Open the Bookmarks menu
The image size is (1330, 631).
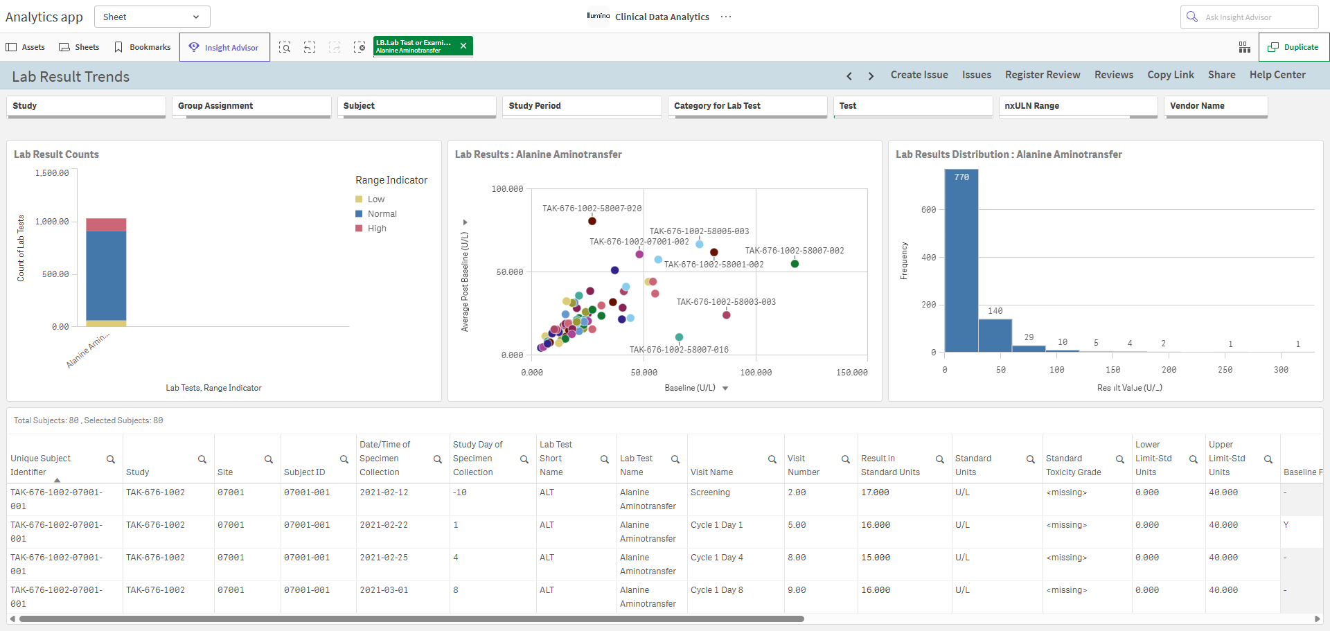pos(143,47)
